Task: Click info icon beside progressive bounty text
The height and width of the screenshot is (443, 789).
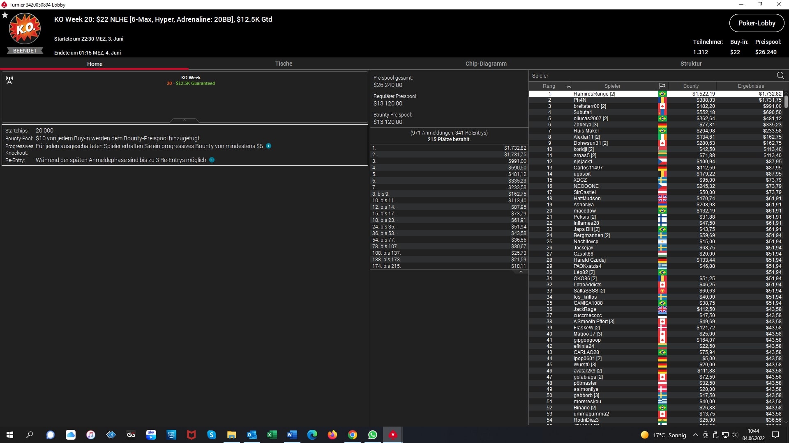Action: click(x=268, y=146)
